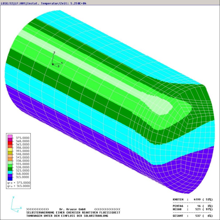Click the 'gru = 313.0000' lower limit text
This screenshot has width=220, height=220.
[18, 186]
